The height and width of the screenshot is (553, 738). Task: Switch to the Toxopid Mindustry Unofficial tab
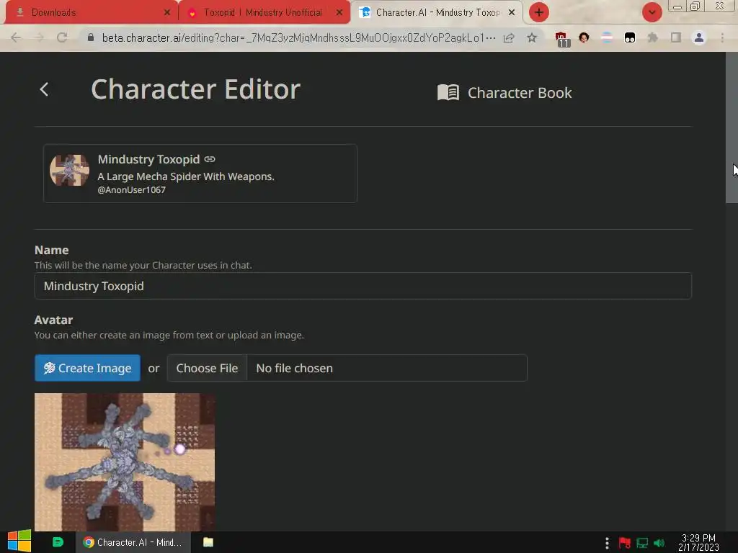pos(264,13)
